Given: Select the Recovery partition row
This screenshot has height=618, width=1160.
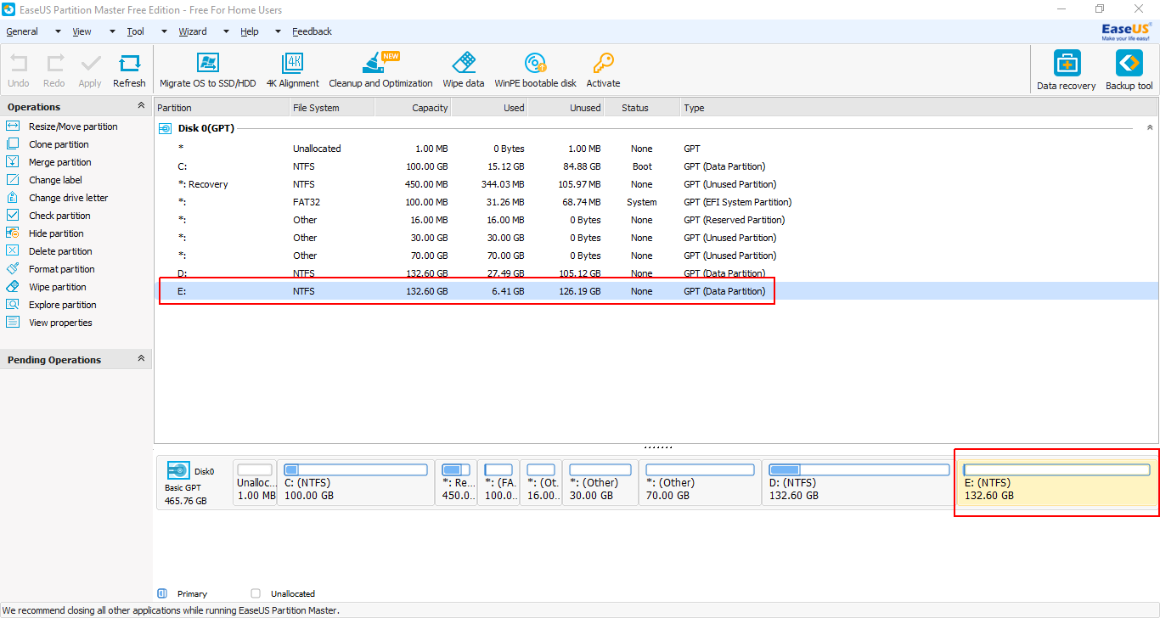Looking at the screenshot, I should pos(656,184).
